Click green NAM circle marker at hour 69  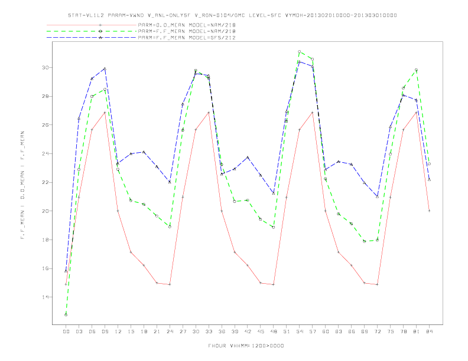pyautogui.click(x=365, y=241)
